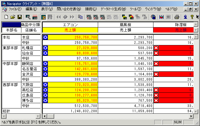Click the エアコン column header

70,25
